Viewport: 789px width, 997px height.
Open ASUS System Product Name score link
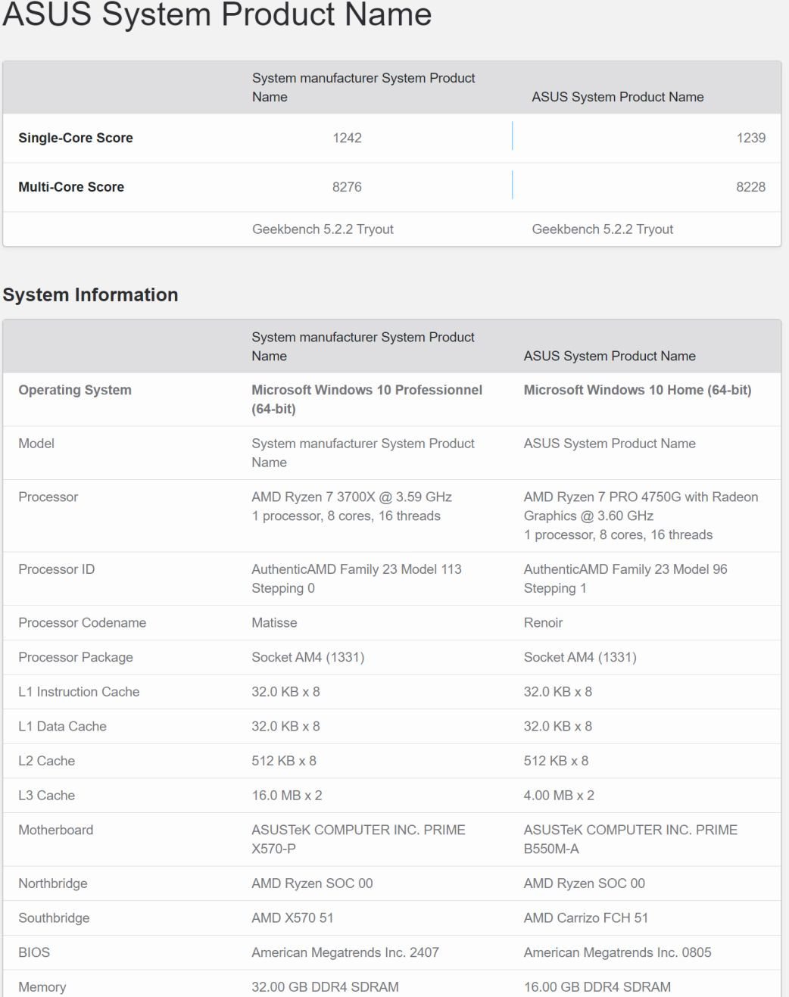(x=618, y=97)
